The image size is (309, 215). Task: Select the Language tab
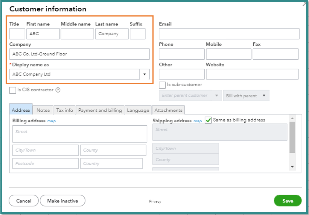[138, 110]
